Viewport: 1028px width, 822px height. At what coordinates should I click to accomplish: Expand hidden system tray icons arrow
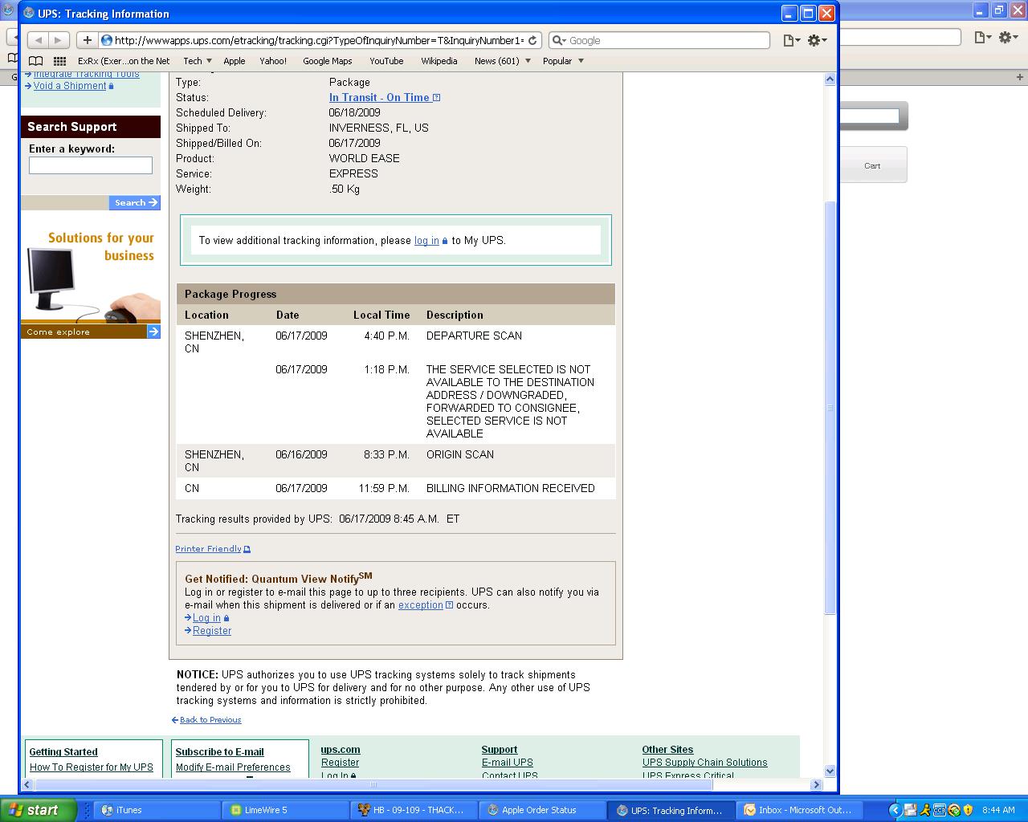895,810
